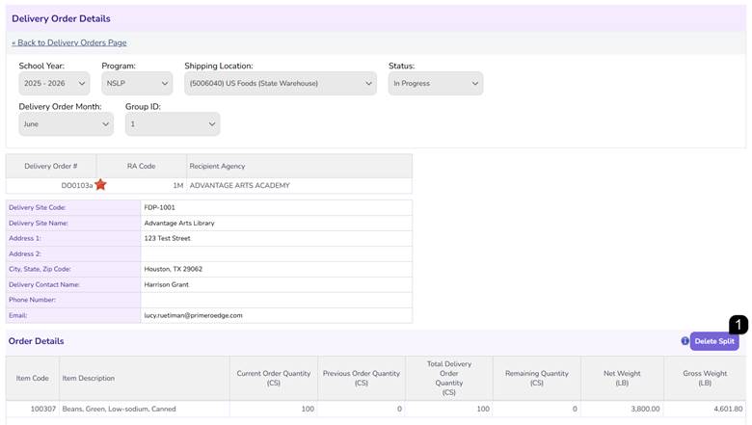Click Current Order Quantity (CS) header
Viewport: 752px width, 425px height.
(x=274, y=378)
